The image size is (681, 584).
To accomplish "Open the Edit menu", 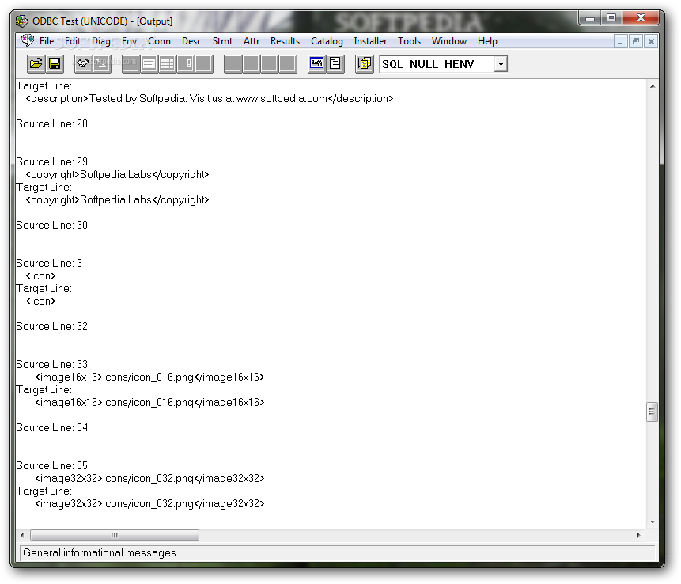I will [x=73, y=41].
